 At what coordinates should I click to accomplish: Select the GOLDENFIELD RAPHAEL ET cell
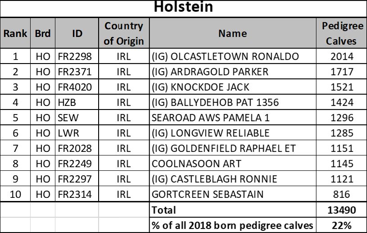point(233,148)
